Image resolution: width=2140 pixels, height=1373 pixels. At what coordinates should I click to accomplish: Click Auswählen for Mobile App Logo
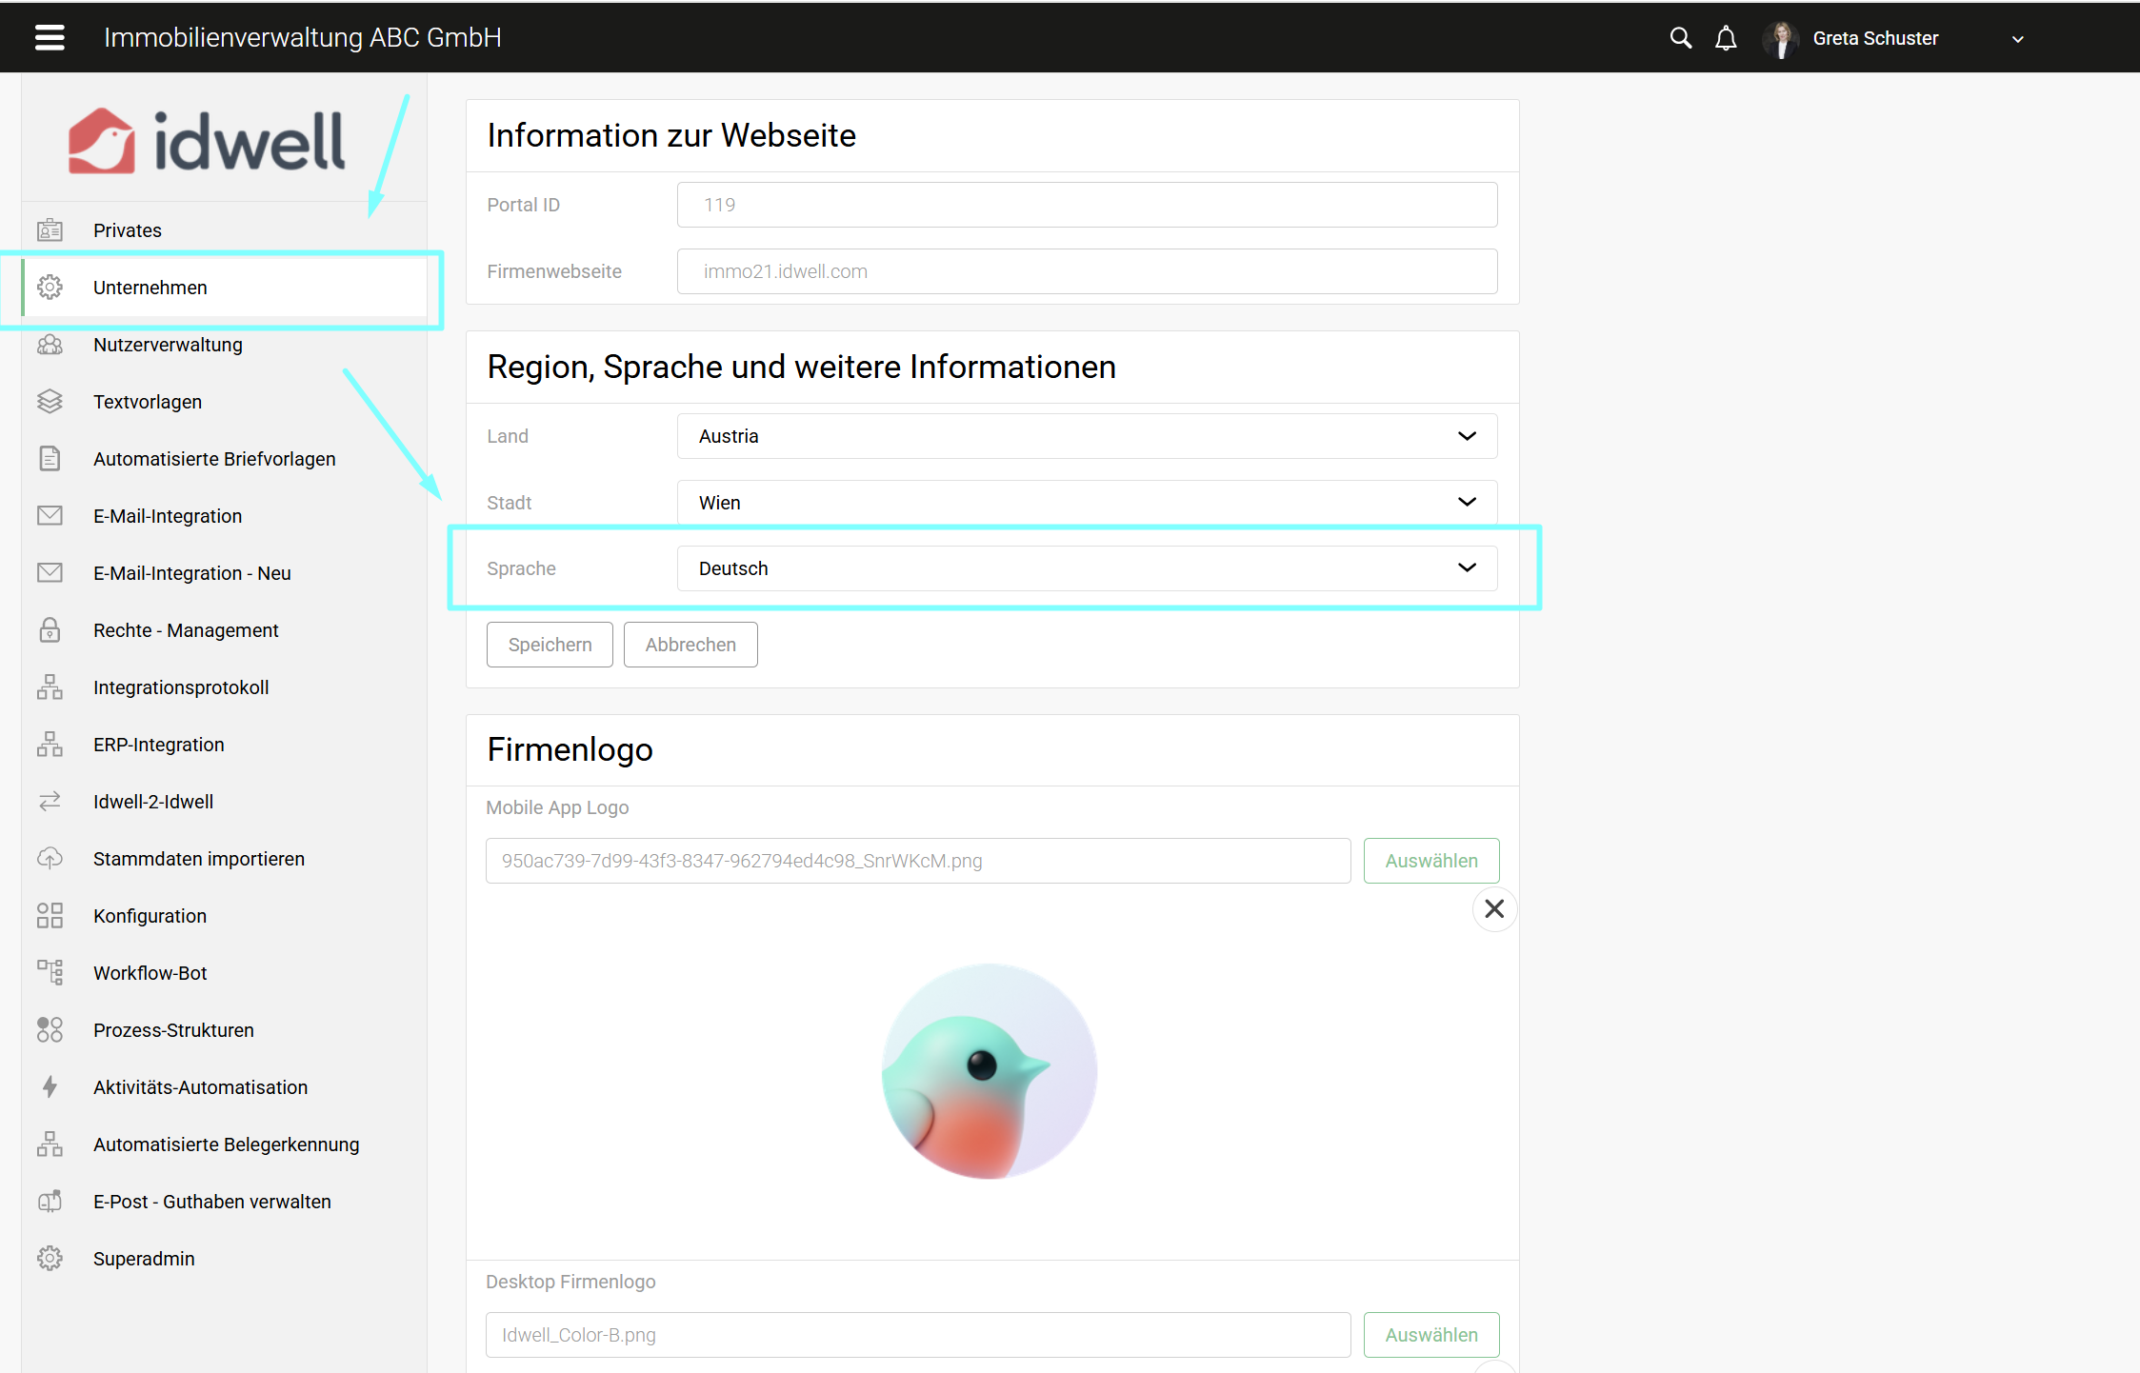[1430, 861]
